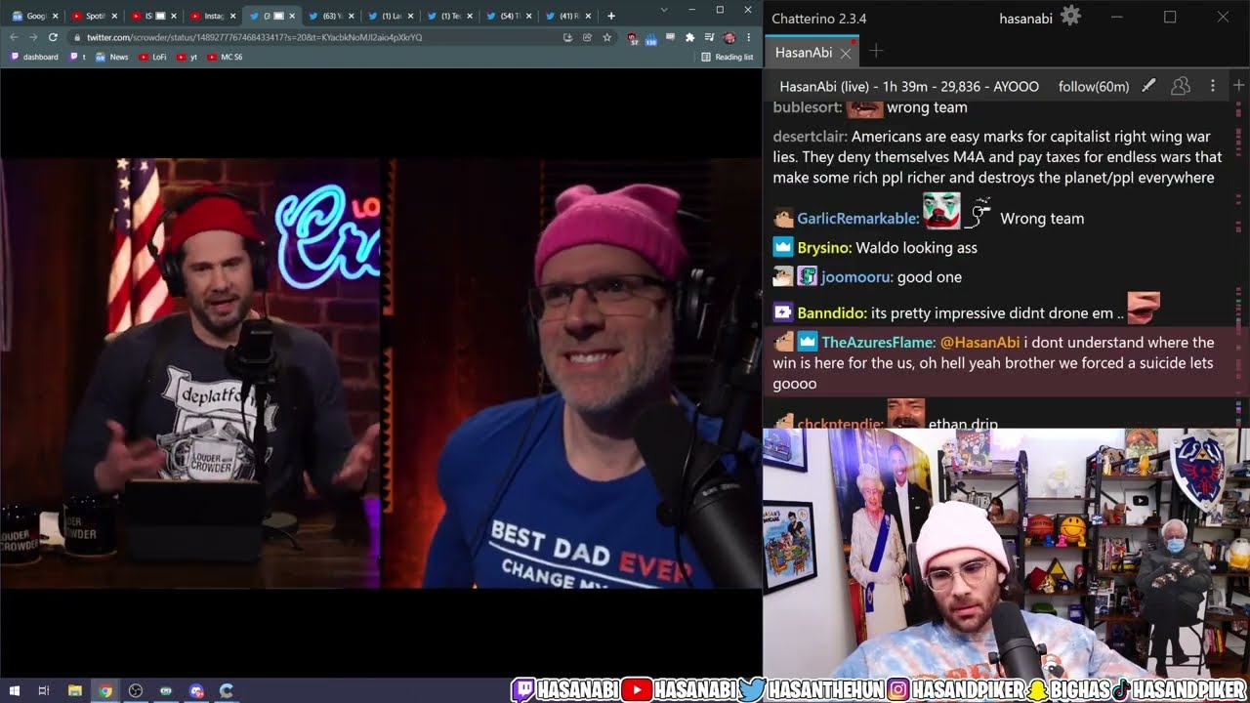This screenshot has height=703, width=1250.
Task: Open Windows Start menu
Action: tap(14, 690)
